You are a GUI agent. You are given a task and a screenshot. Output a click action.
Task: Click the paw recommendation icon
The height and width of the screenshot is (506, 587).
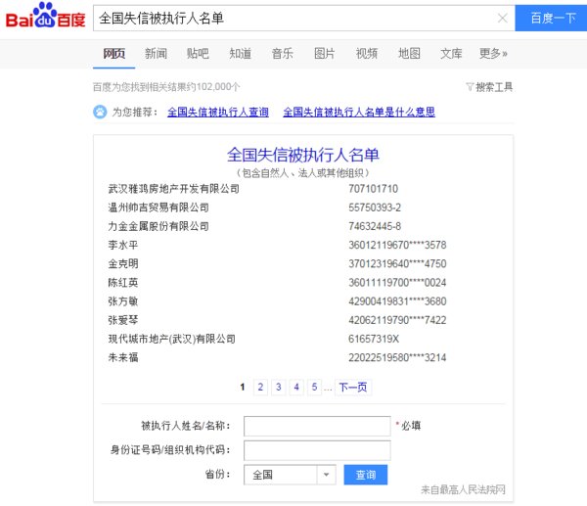pyautogui.click(x=100, y=112)
